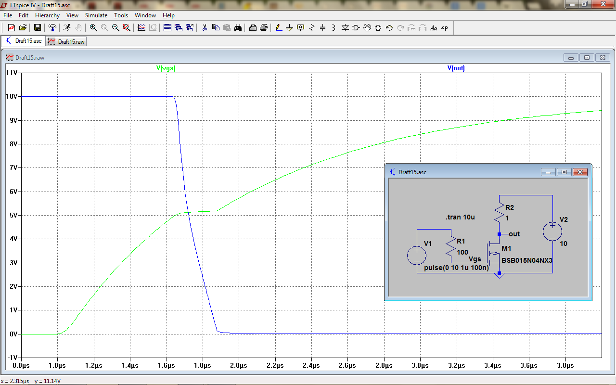Click the green V(vgs) trace label
Viewport: 616px width, 385px height.
click(166, 68)
